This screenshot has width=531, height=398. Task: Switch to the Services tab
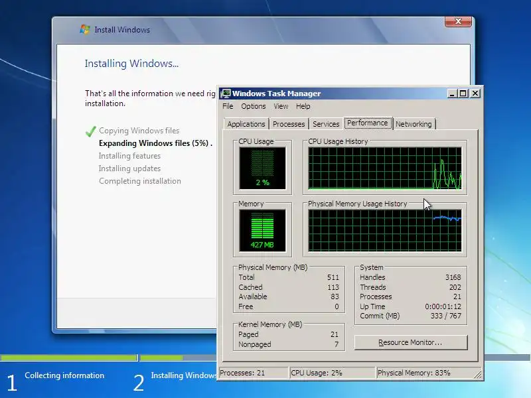click(326, 124)
